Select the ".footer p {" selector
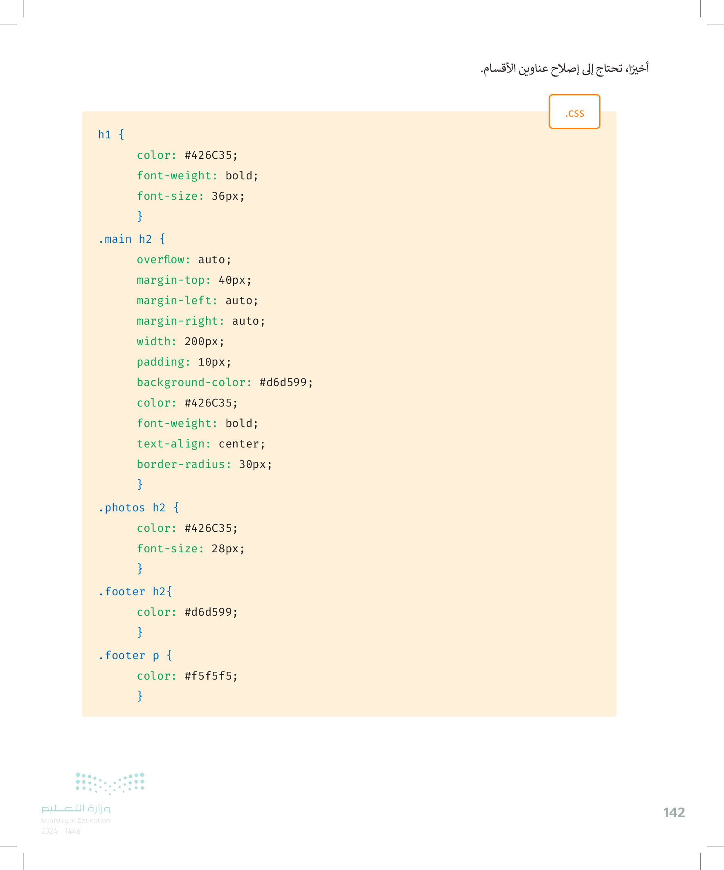 coord(135,655)
